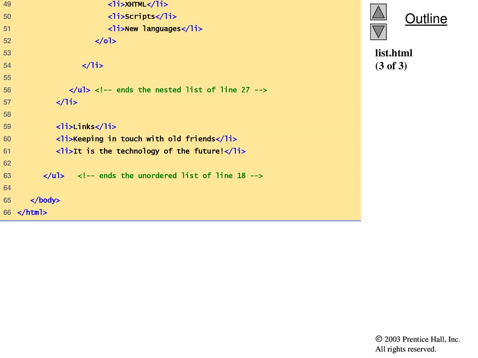The height and width of the screenshot is (358, 478).
Task: Select the closing ul tag on line 56
Action: (x=79, y=90)
